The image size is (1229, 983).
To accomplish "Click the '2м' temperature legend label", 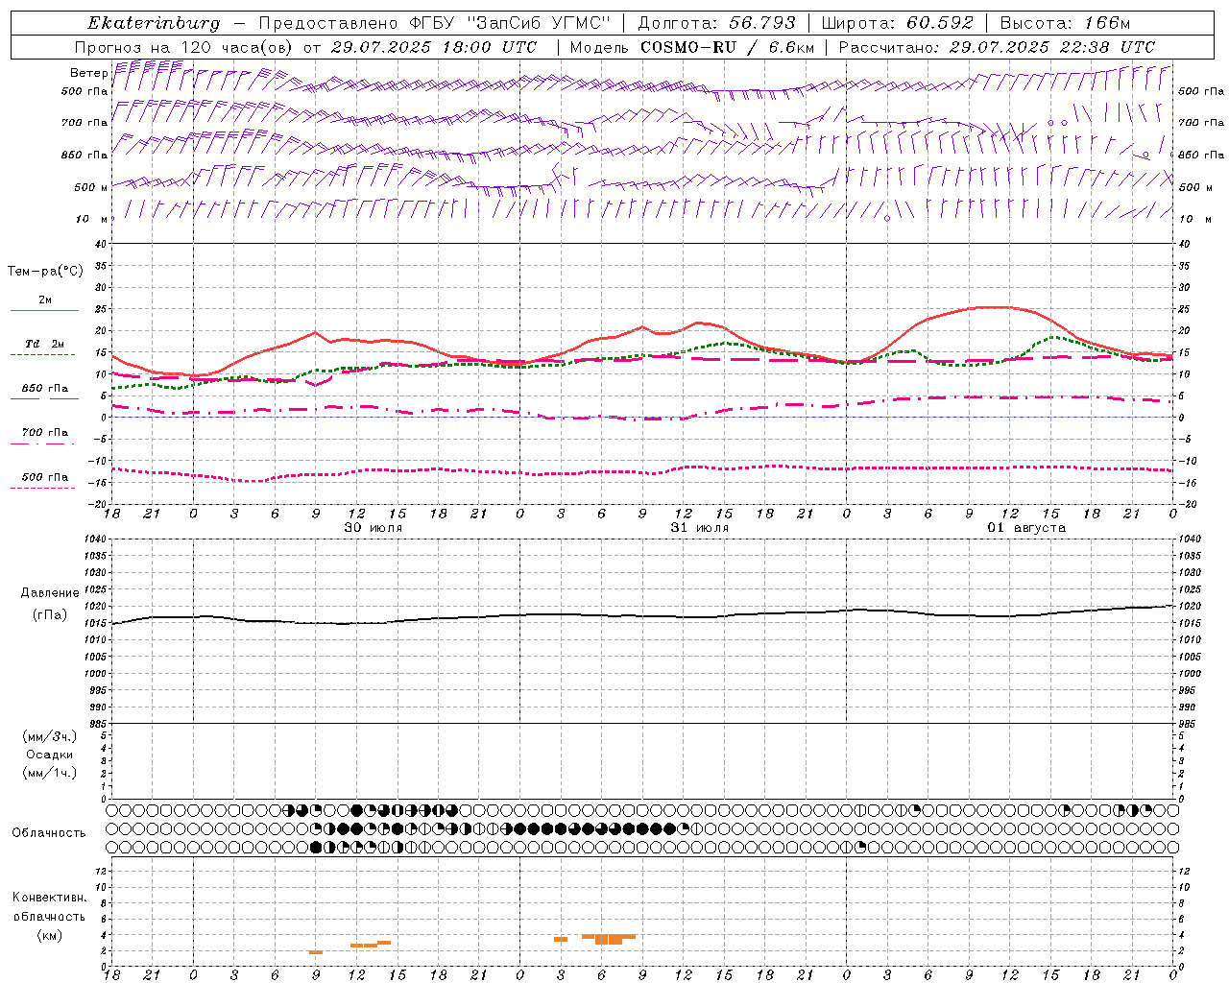I will [x=45, y=300].
